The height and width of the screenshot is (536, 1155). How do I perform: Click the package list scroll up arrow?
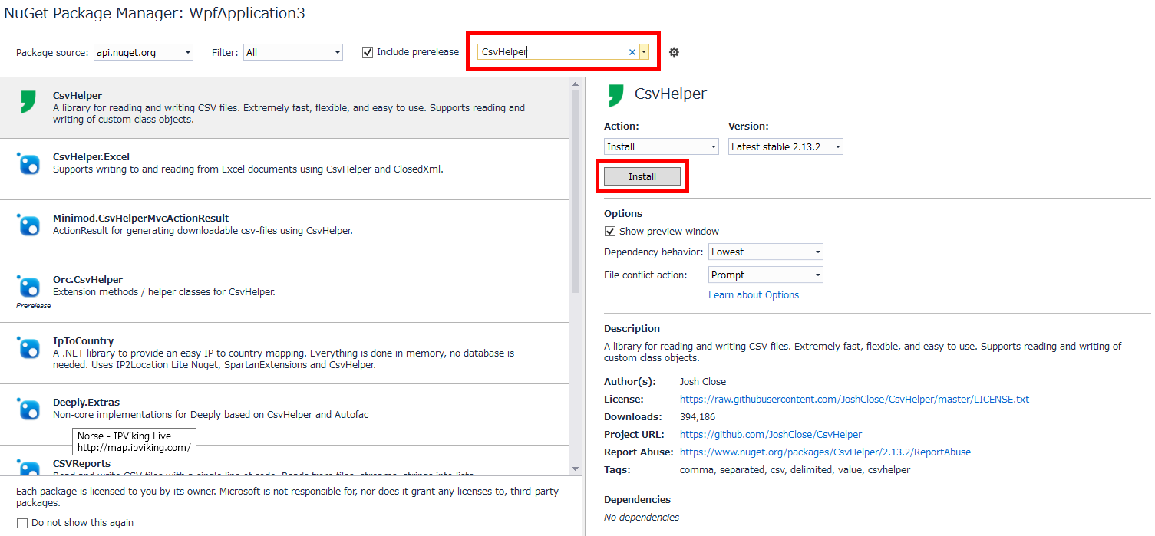pyautogui.click(x=575, y=84)
